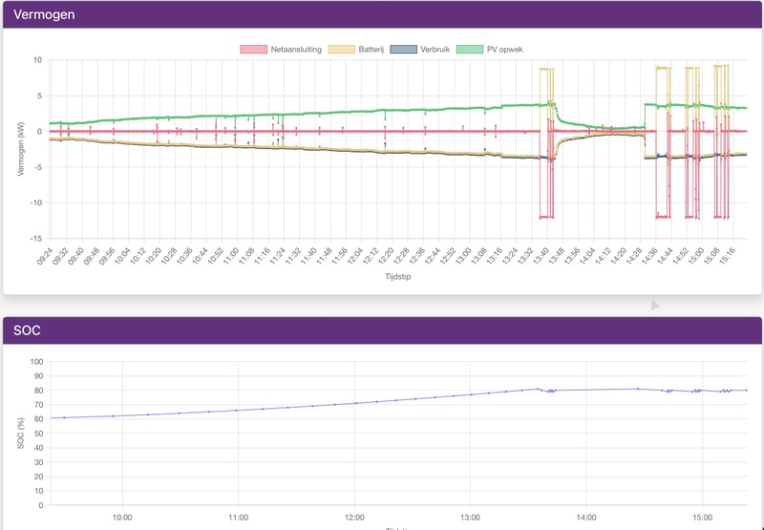The width and height of the screenshot is (764, 530).
Task: Click the Vermogen panel header
Action: click(382, 14)
